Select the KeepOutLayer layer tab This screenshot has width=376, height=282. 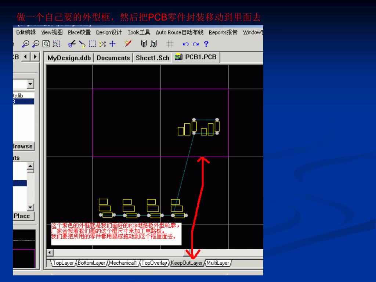click(187, 263)
